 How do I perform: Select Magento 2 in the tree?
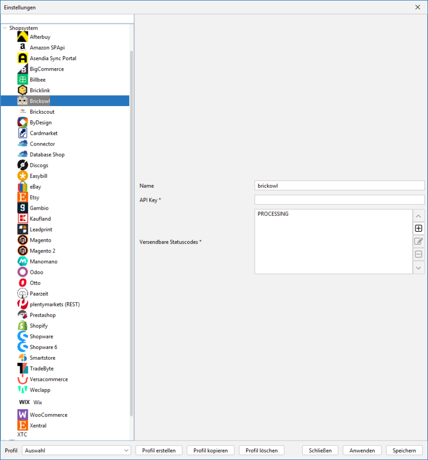pyautogui.click(x=43, y=251)
